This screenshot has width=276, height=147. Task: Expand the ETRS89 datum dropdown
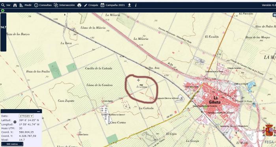tap(26, 116)
